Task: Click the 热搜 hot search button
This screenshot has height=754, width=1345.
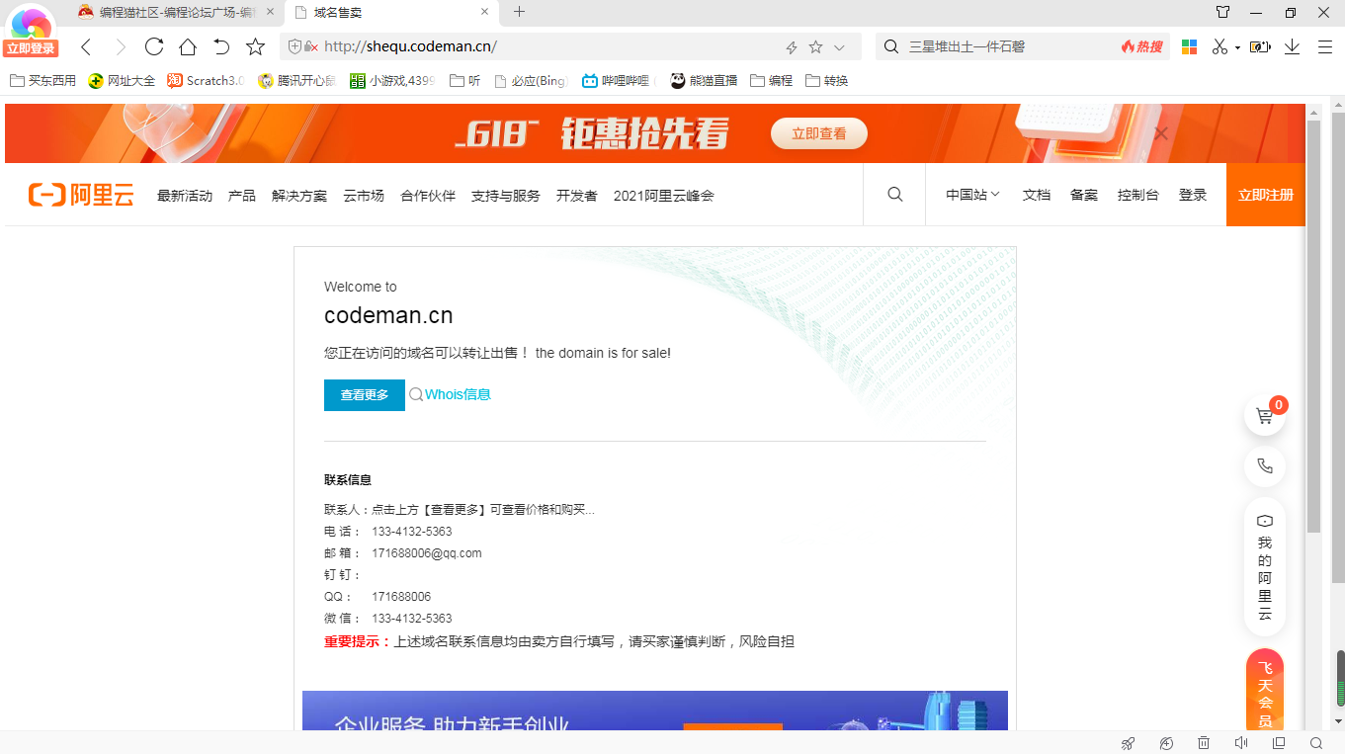Action: click(1142, 46)
